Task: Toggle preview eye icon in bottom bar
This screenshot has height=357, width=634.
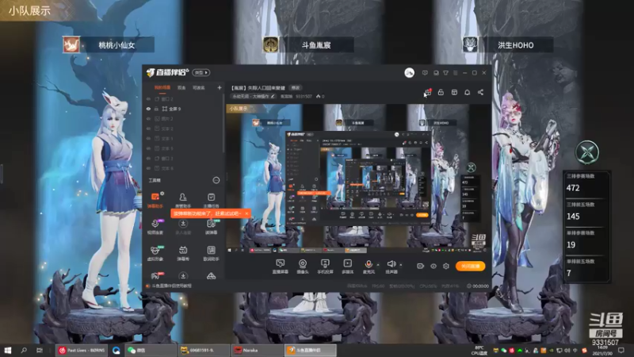Action: (x=433, y=266)
